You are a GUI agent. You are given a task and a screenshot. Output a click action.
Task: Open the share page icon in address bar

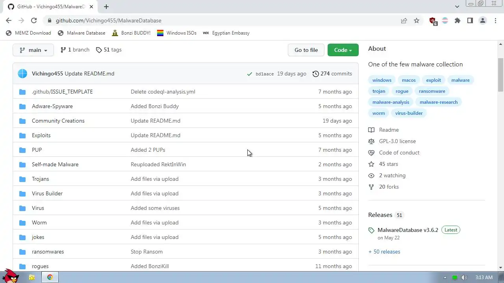point(404,20)
